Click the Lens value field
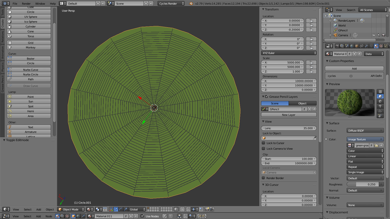Viewport: 390px width, 219px height. tap(289, 128)
